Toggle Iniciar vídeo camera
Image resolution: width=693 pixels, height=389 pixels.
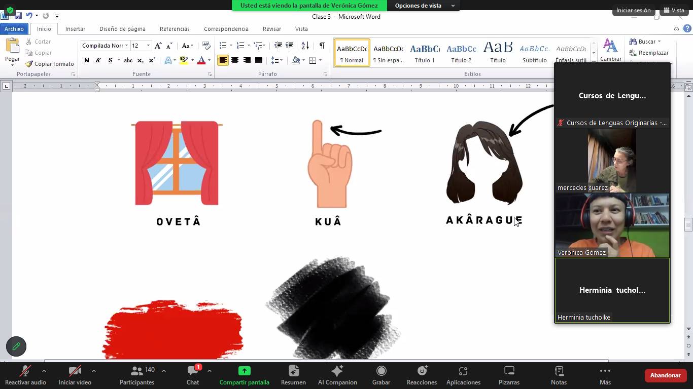[75, 375]
